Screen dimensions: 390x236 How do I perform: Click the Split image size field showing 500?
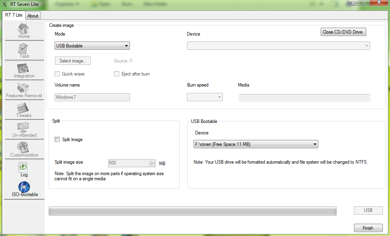(x=129, y=163)
